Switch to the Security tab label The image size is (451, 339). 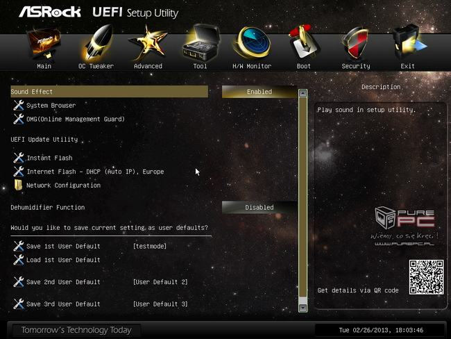(356, 66)
